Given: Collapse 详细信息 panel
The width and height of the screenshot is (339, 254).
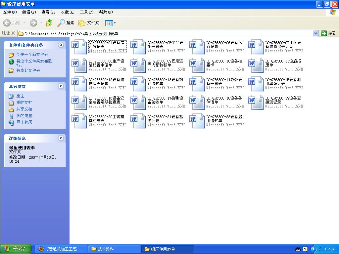Looking at the screenshot, I should click(61, 138).
